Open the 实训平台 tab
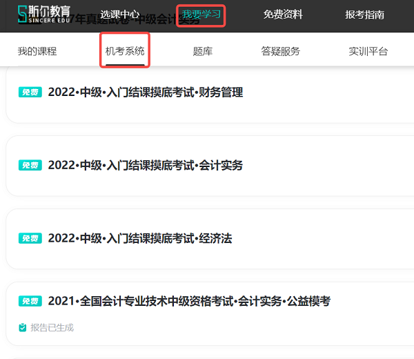Screen dimensions: 414x359 (x=368, y=52)
